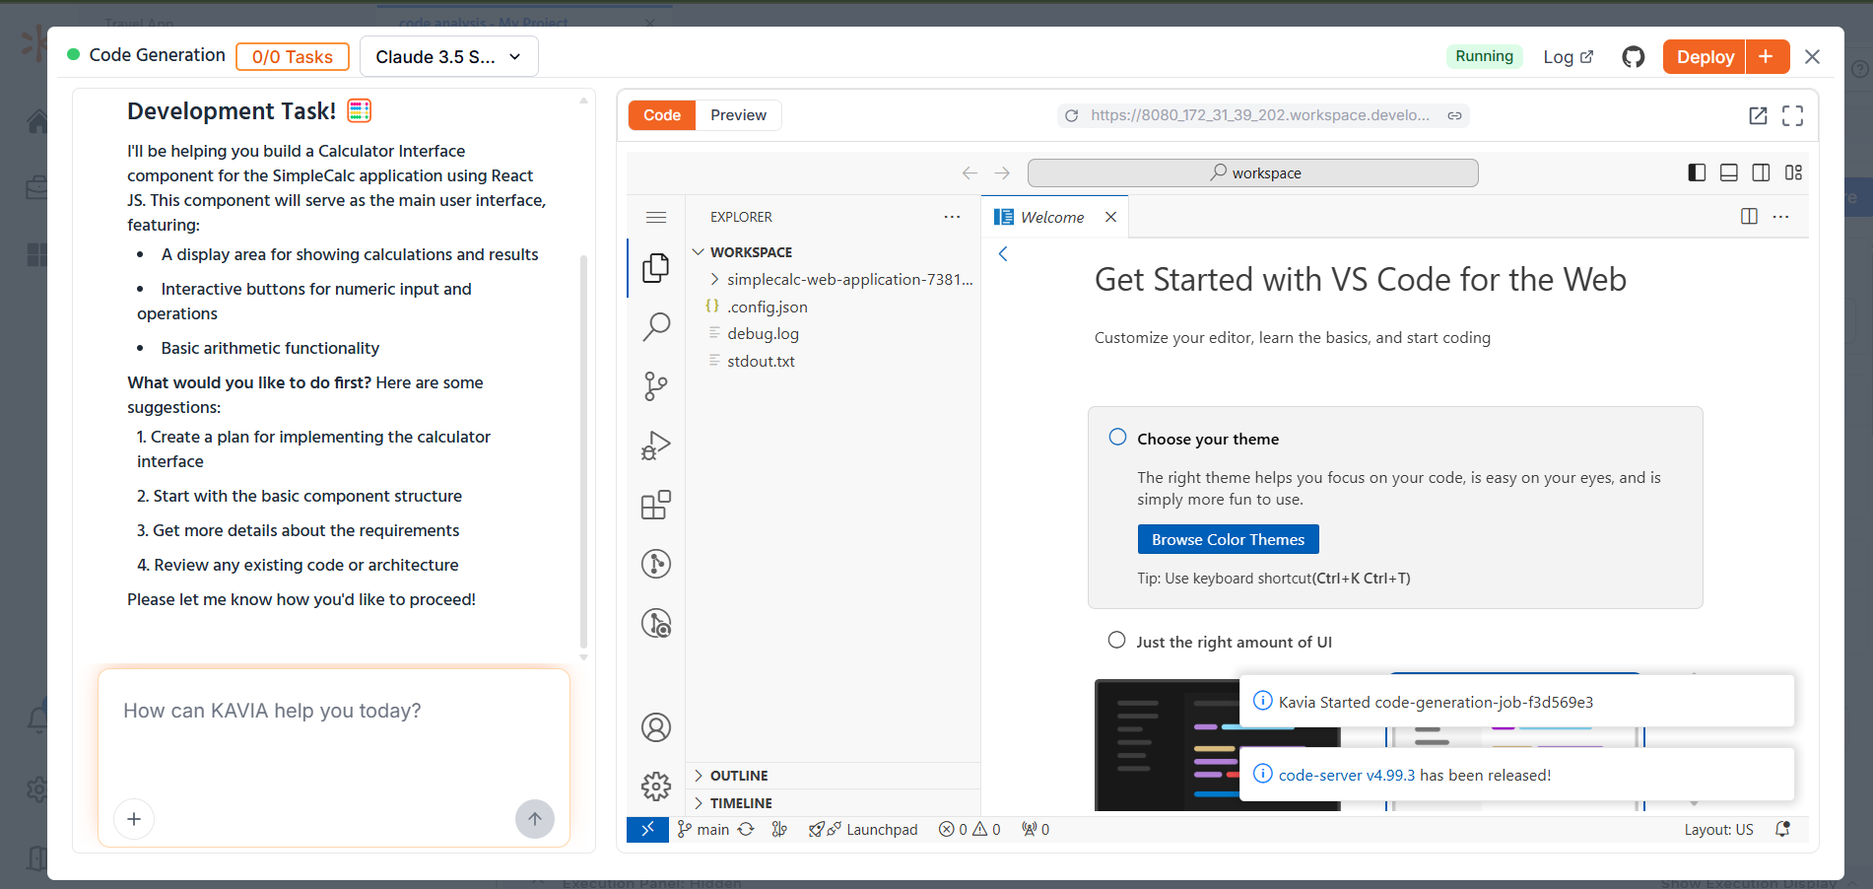Switch to the Code tab
Viewport: 1873px width, 889px height.
(662, 115)
